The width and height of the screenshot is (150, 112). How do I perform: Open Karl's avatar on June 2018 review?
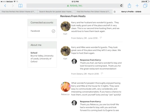pos(66,26)
